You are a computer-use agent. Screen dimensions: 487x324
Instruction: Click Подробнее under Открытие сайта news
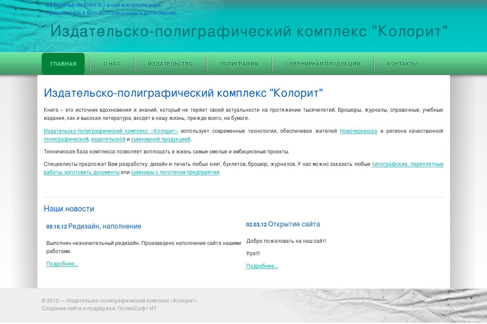tap(262, 266)
